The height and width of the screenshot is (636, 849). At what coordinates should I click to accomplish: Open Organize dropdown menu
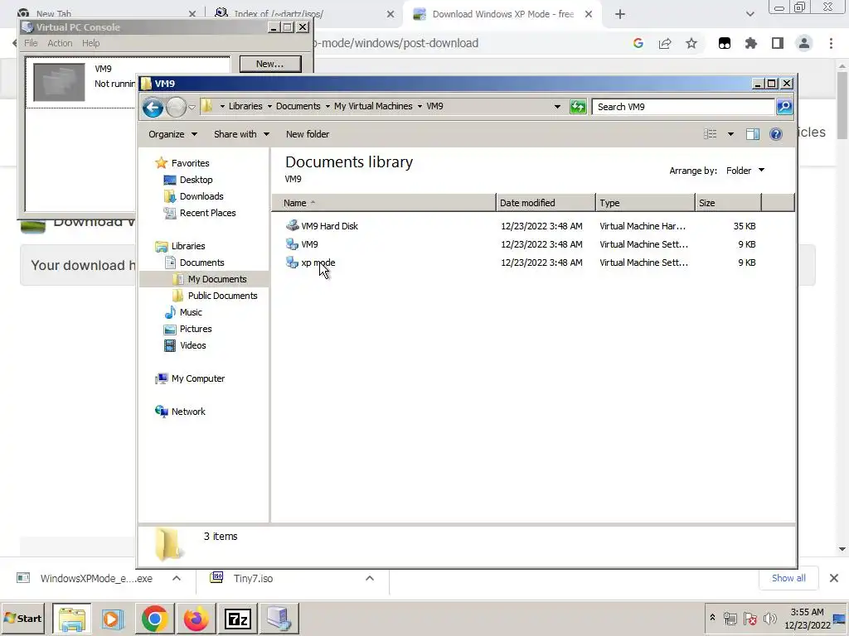[172, 134]
